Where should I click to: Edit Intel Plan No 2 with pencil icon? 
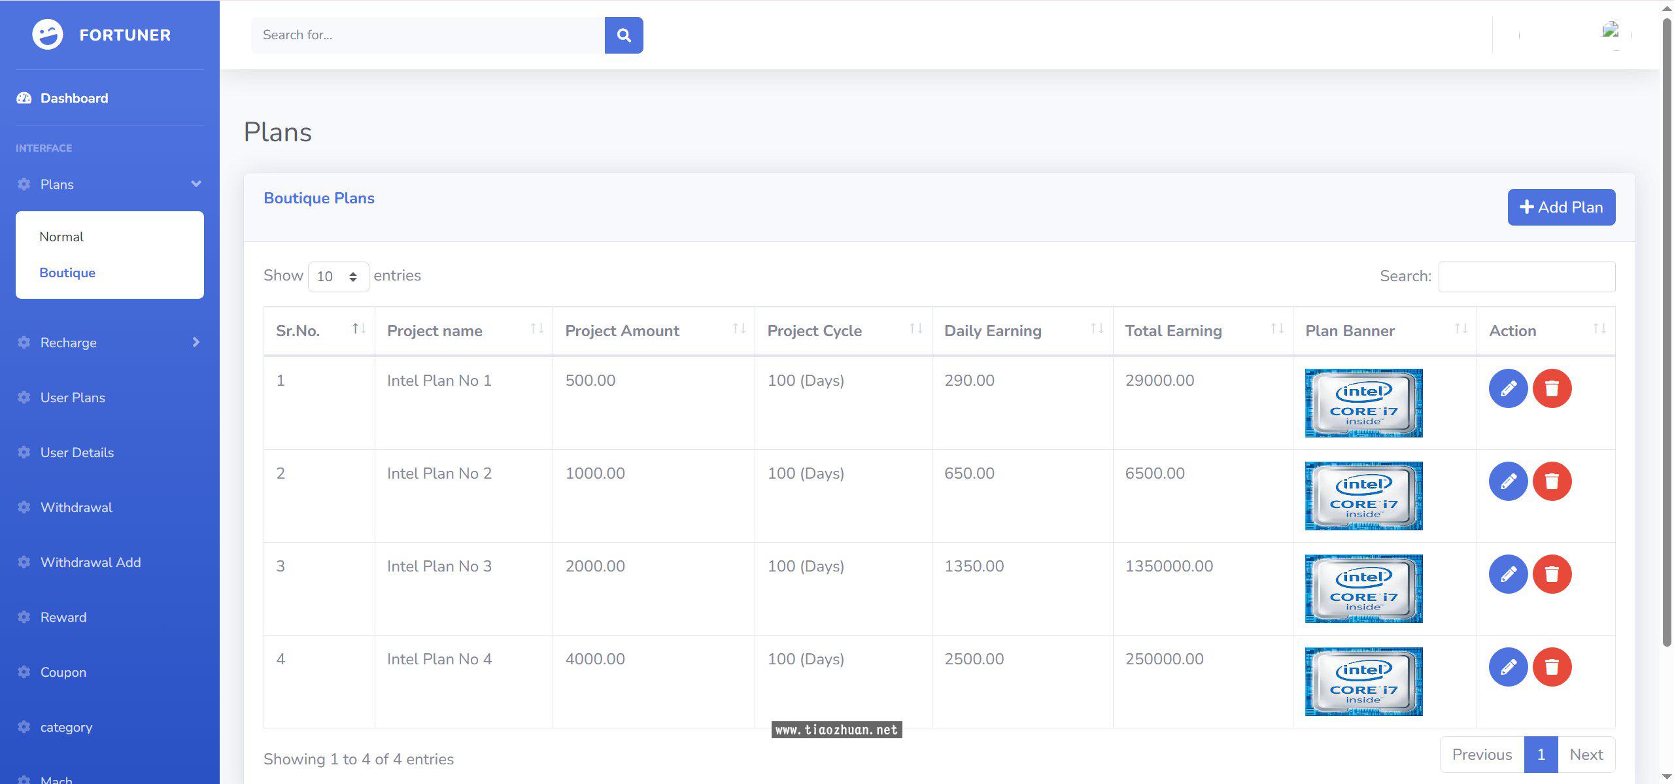pos(1509,481)
